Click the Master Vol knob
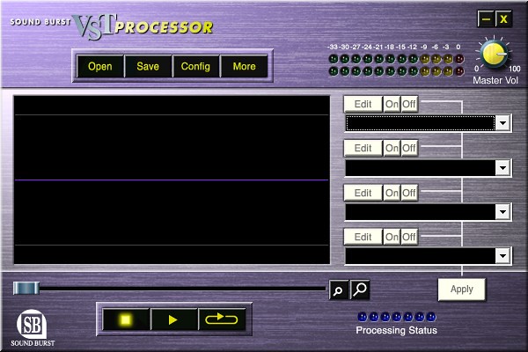 tap(494, 54)
